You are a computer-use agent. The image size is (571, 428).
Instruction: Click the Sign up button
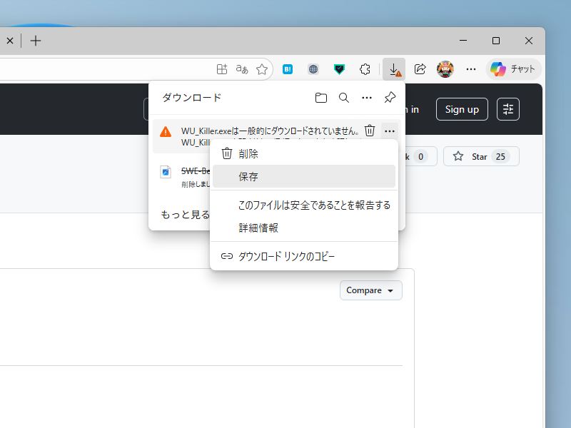coord(461,109)
